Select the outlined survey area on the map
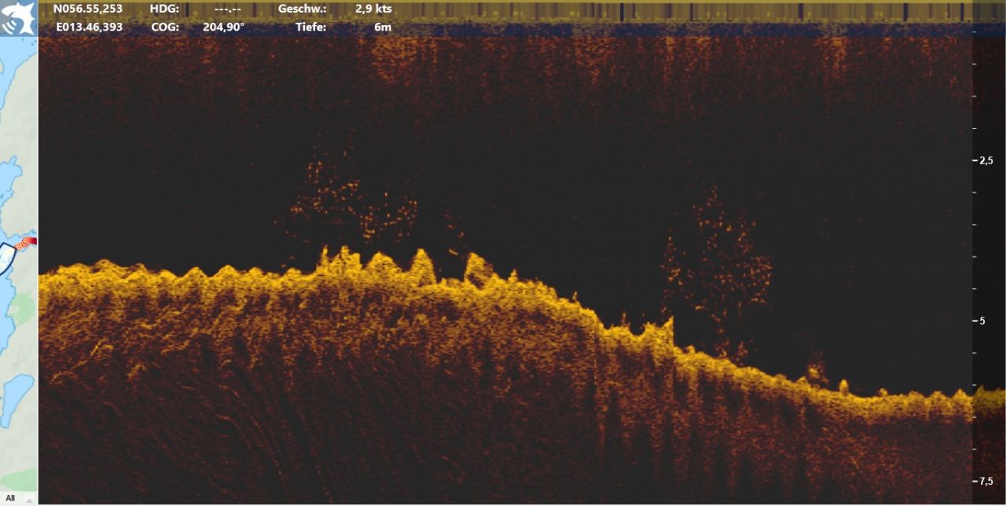Screen dimensions: 1006x506 7,258
